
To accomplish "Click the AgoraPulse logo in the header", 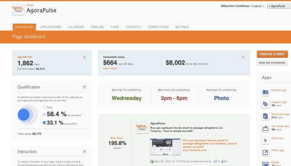I will tap(18, 9).
